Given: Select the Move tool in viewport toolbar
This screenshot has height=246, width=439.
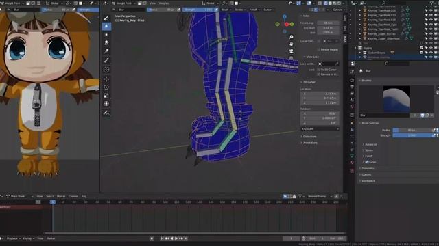Looking at the screenshot, I should pos(106,79).
